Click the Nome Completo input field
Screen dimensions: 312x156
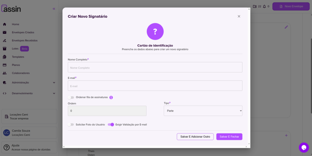click(155, 67)
